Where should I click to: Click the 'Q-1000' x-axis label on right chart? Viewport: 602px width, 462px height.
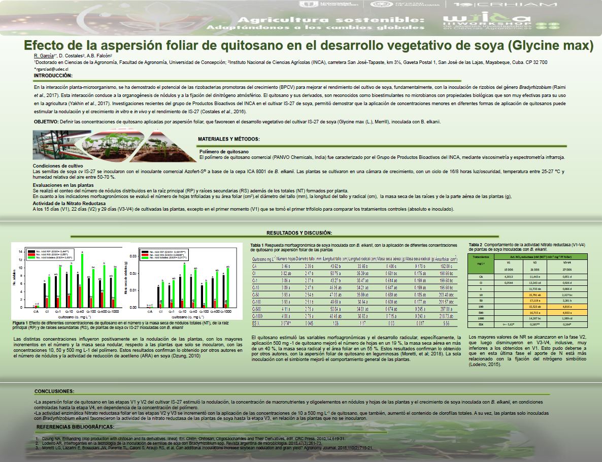pyautogui.click(x=225, y=311)
